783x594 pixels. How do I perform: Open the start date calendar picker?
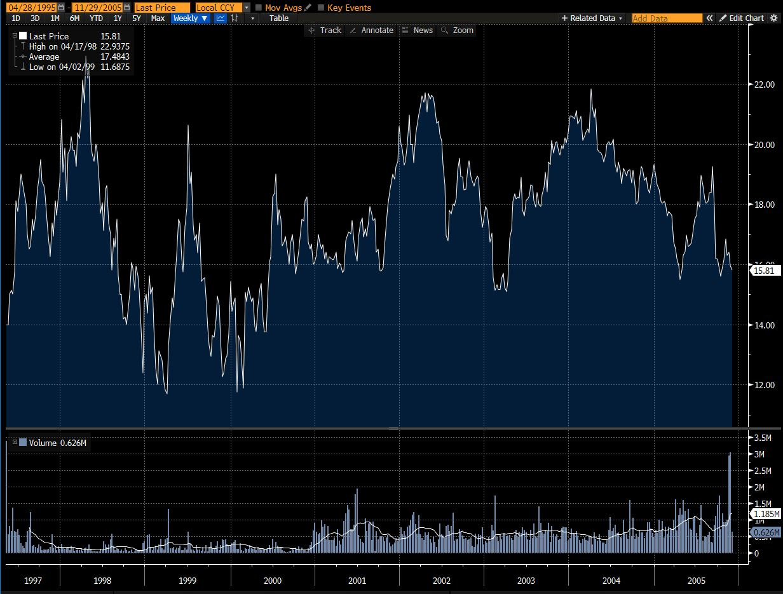(61, 8)
